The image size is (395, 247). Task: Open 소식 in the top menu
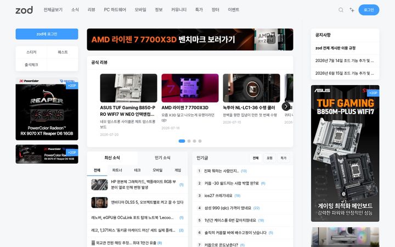click(75, 10)
